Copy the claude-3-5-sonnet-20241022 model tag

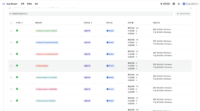coord(47,42)
